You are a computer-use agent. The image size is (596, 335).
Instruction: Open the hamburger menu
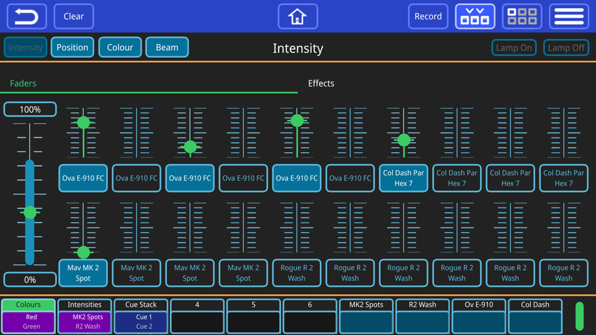point(569,16)
